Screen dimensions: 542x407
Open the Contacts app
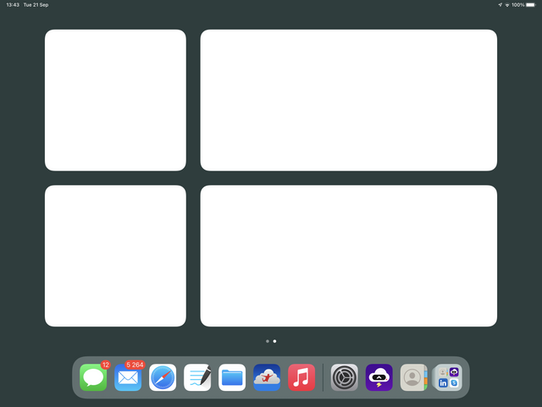pyautogui.click(x=414, y=377)
